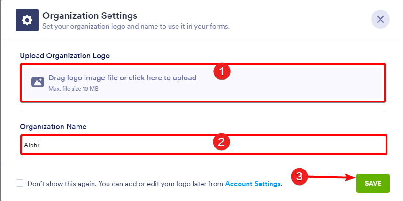Click the subtitle about organization logo and name
Viewport: 403px width, 201px height.
pos(136,26)
